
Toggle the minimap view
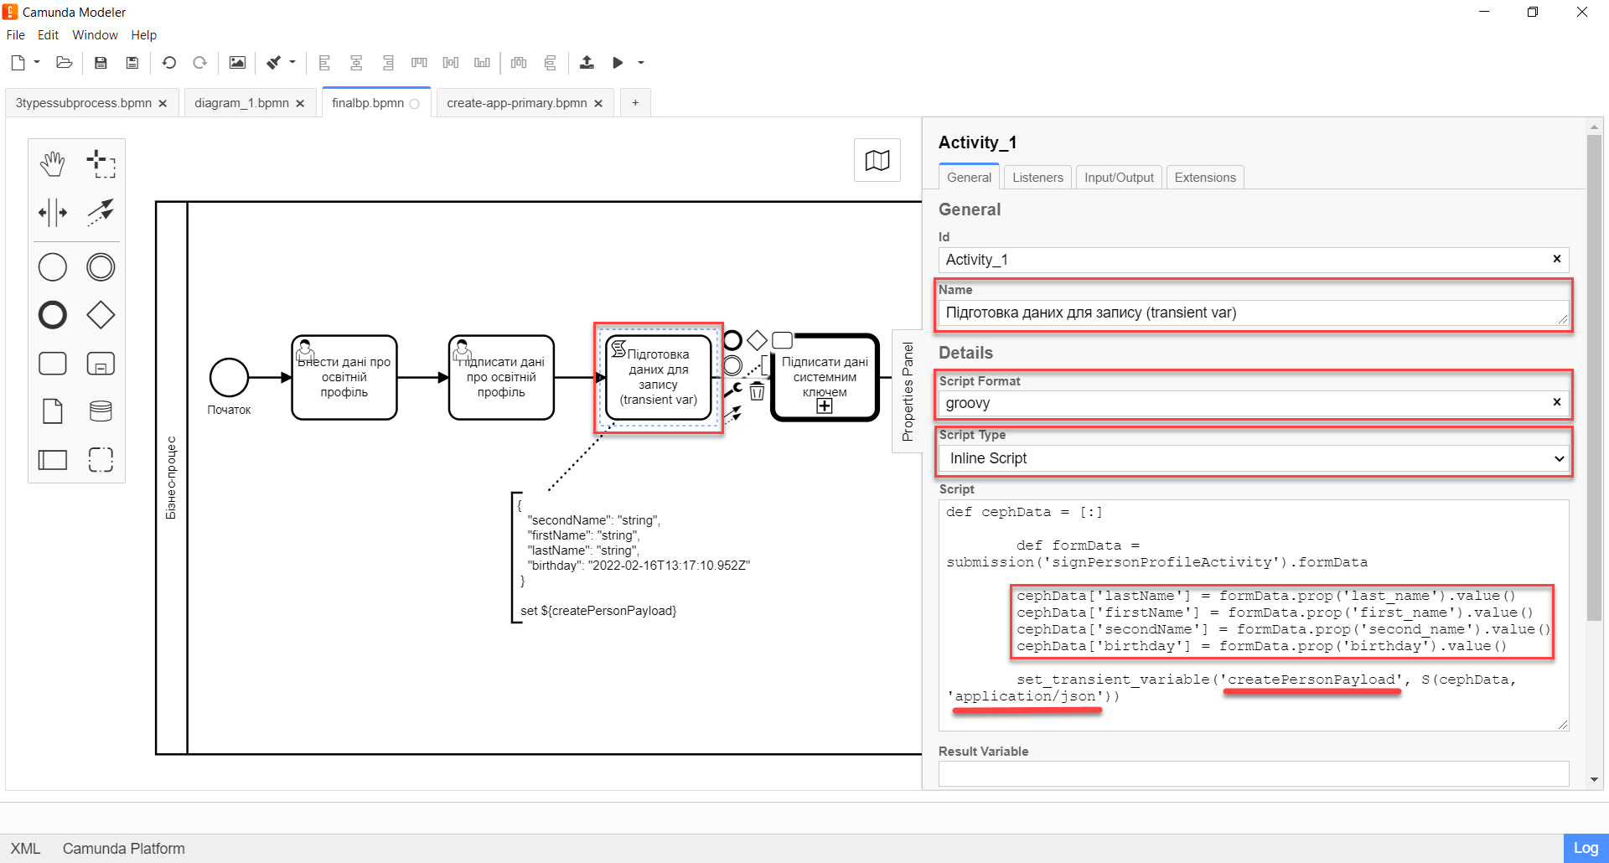(x=877, y=160)
